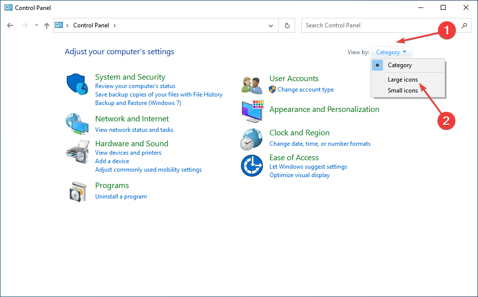The width and height of the screenshot is (478, 297).
Task: Click Optimize visual display
Action: point(300,175)
